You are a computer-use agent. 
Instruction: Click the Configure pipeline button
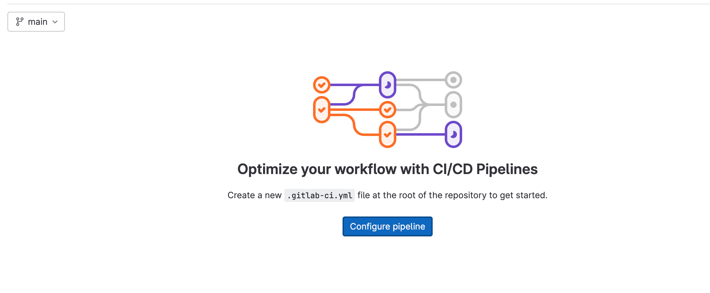pyautogui.click(x=387, y=226)
